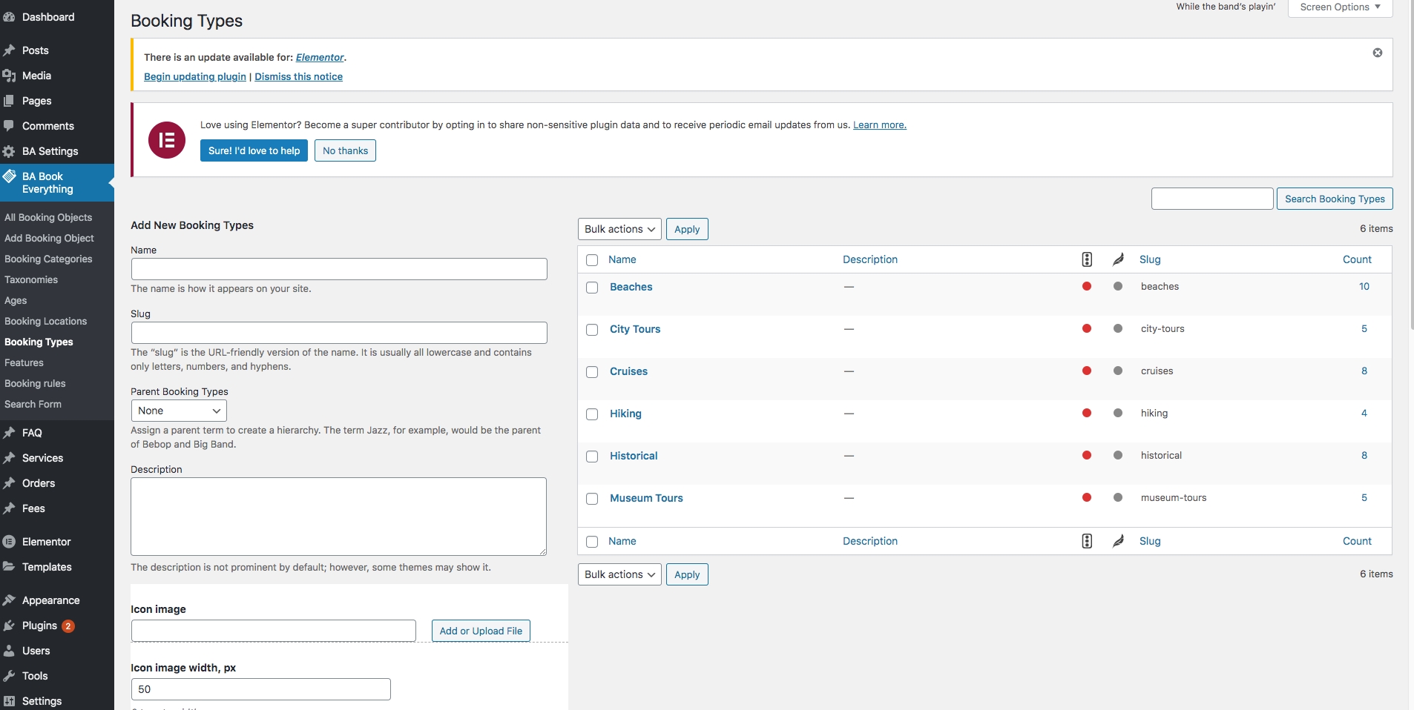Click red SEO dot for Beaches row
The image size is (1414, 710).
point(1086,287)
